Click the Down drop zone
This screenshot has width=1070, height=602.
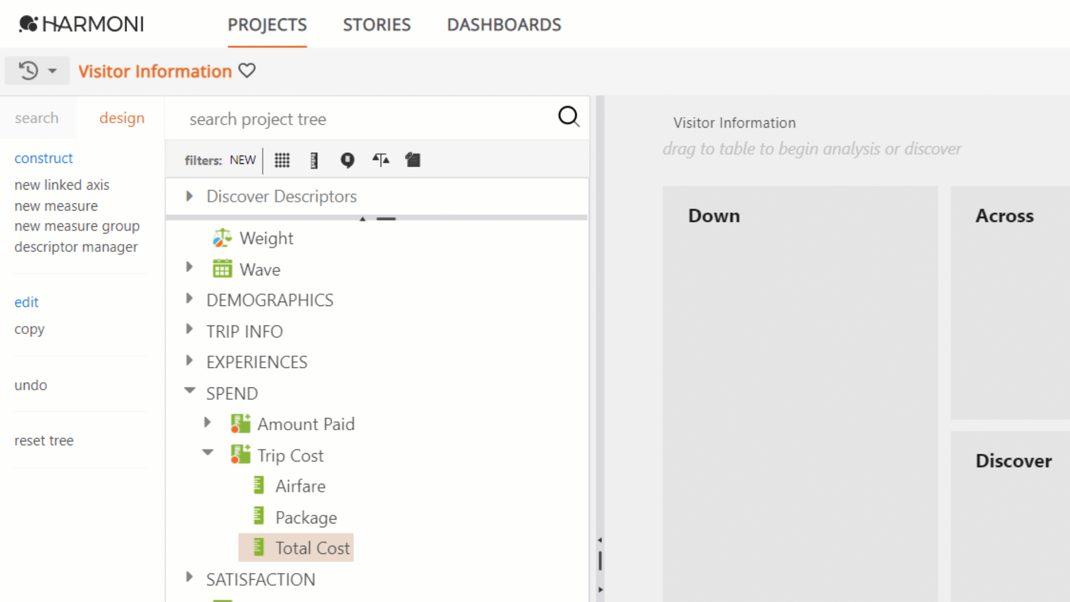pos(800,394)
